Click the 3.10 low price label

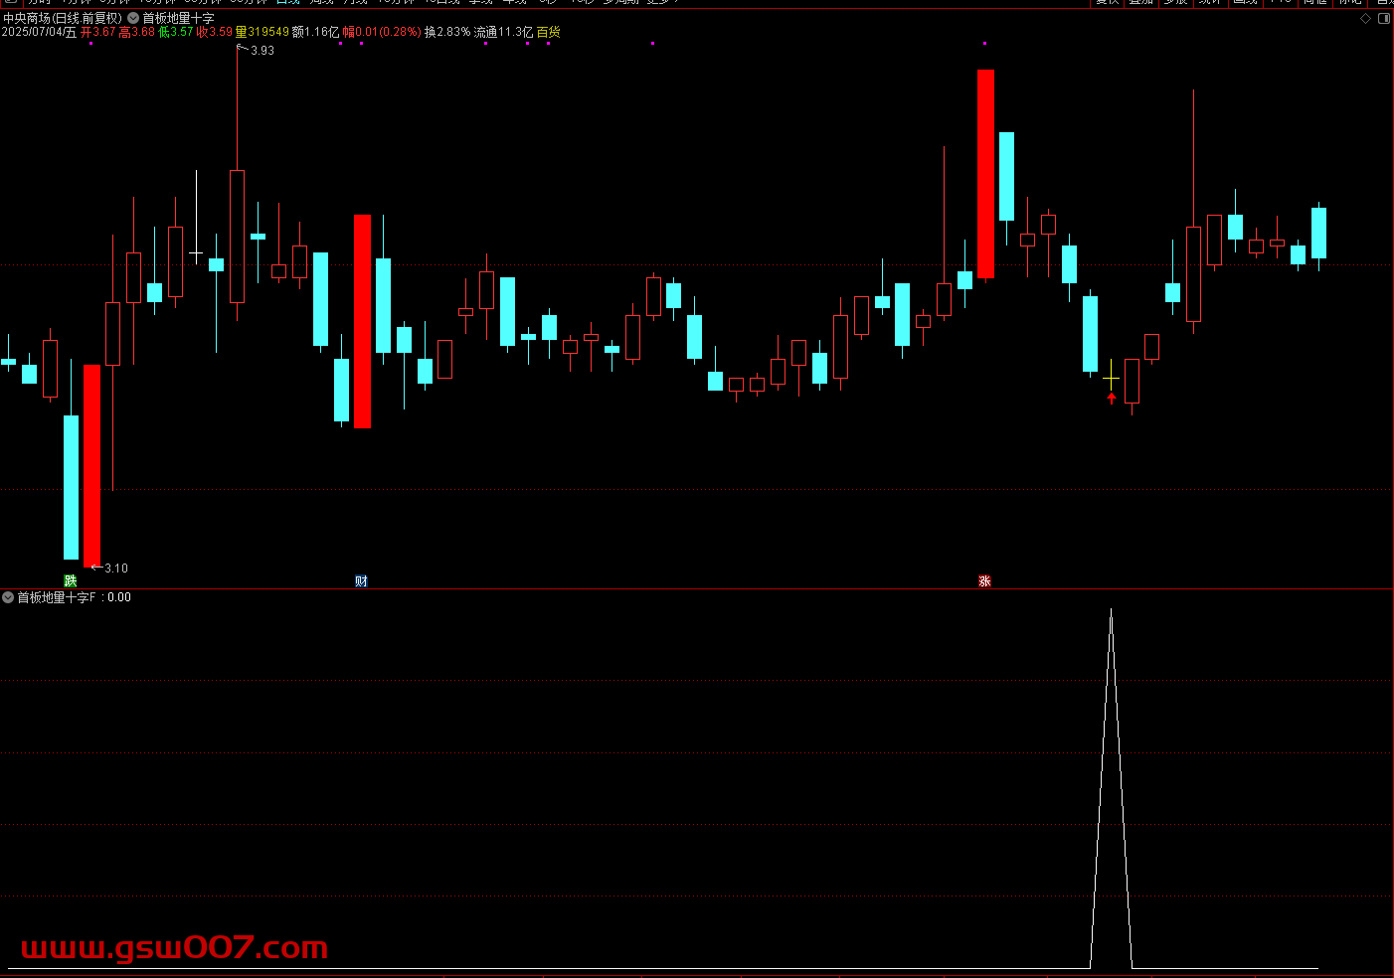click(x=115, y=569)
